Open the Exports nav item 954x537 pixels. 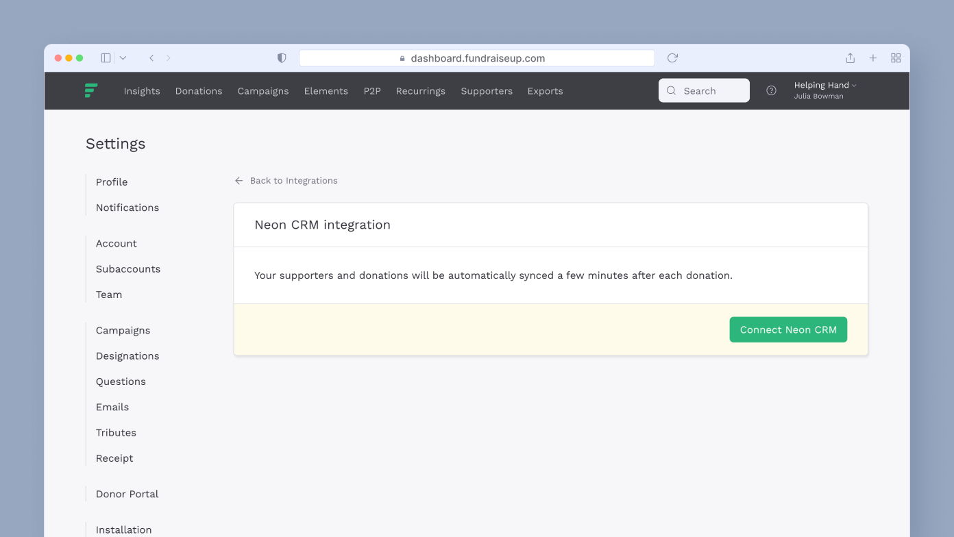click(546, 91)
